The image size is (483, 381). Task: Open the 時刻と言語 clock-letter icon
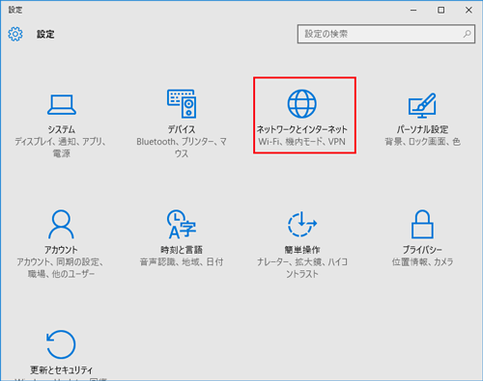click(x=182, y=224)
